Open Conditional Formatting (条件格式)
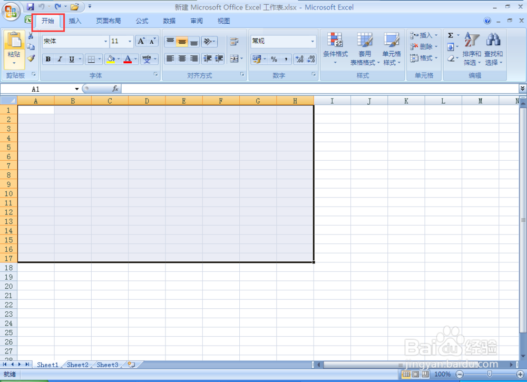 (335, 48)
